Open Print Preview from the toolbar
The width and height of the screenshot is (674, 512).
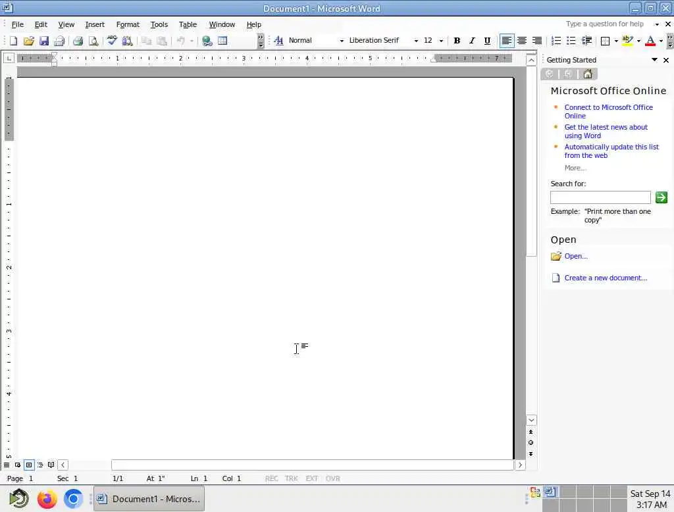point(93,41)
